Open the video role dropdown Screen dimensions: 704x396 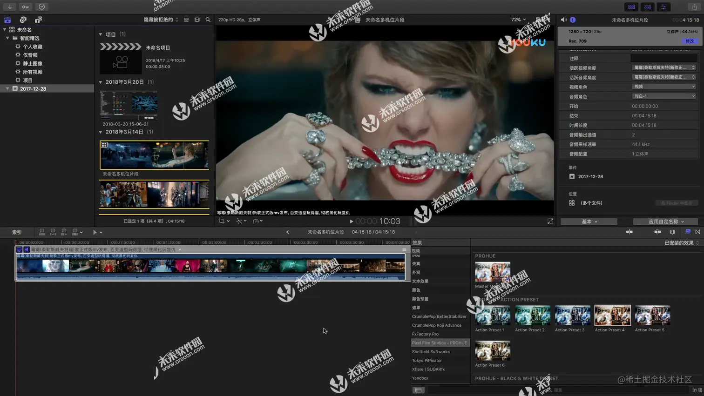pos(664,87)
